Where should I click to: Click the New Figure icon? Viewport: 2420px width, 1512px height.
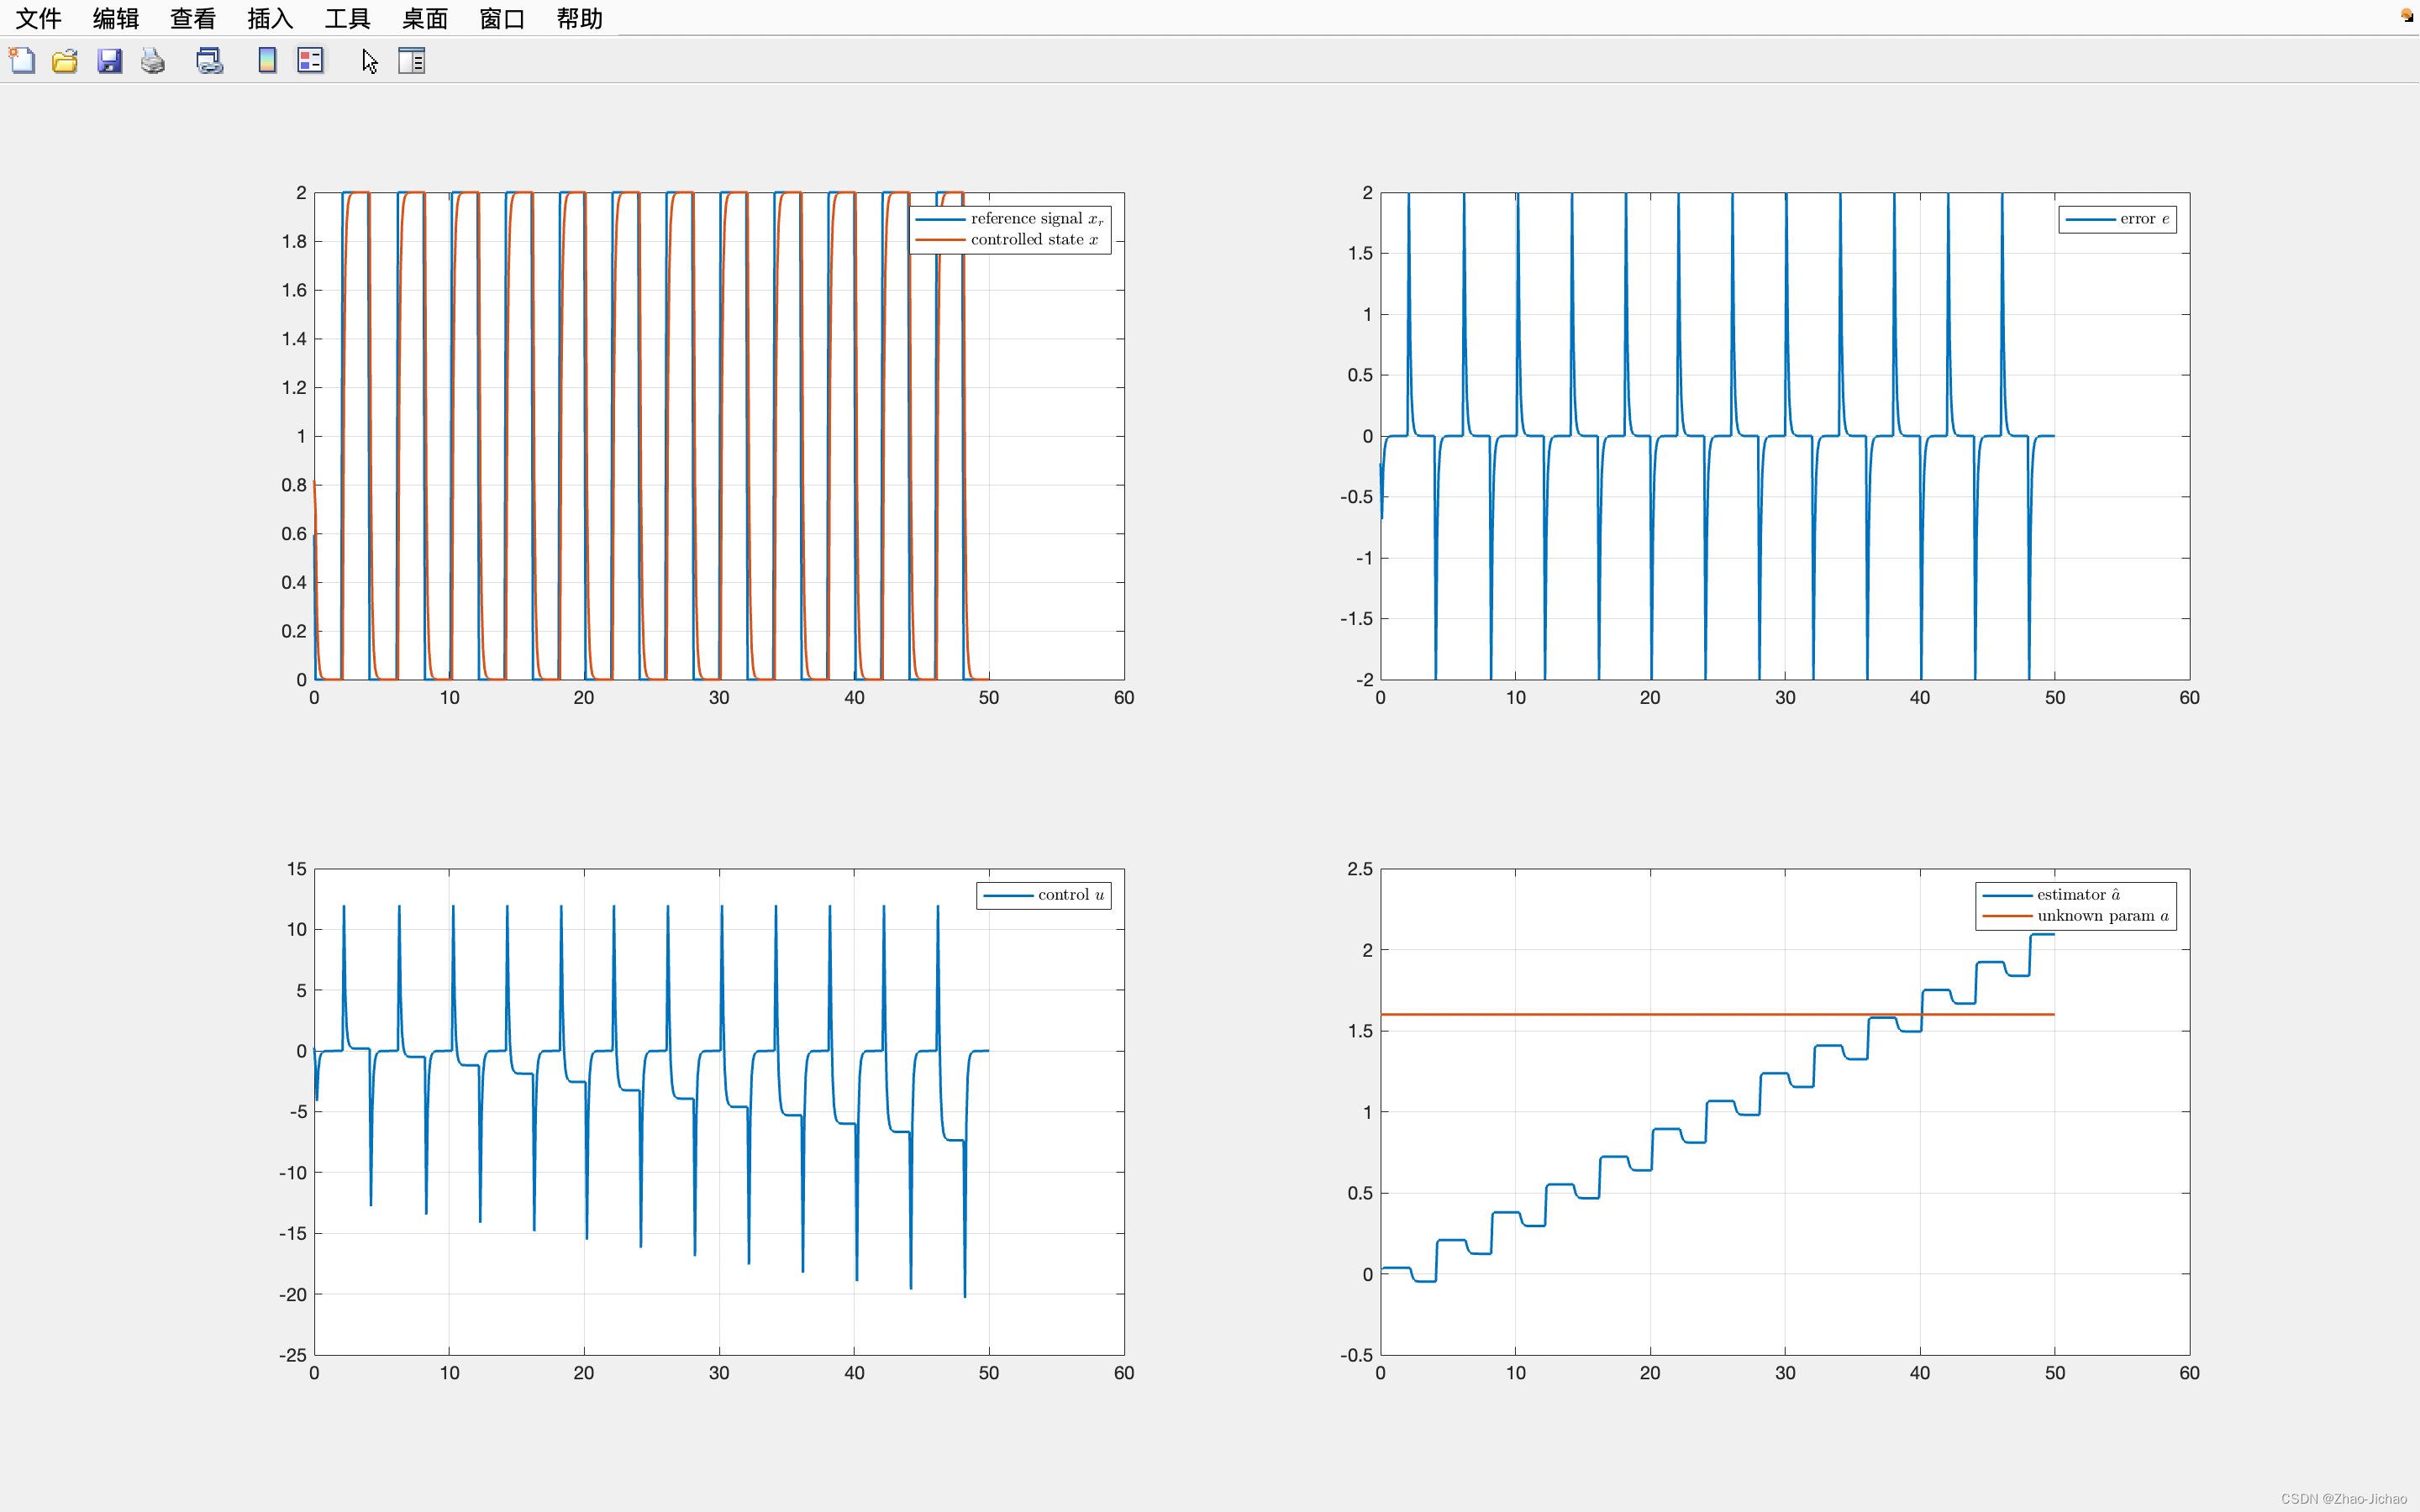(x=22, y=61)
